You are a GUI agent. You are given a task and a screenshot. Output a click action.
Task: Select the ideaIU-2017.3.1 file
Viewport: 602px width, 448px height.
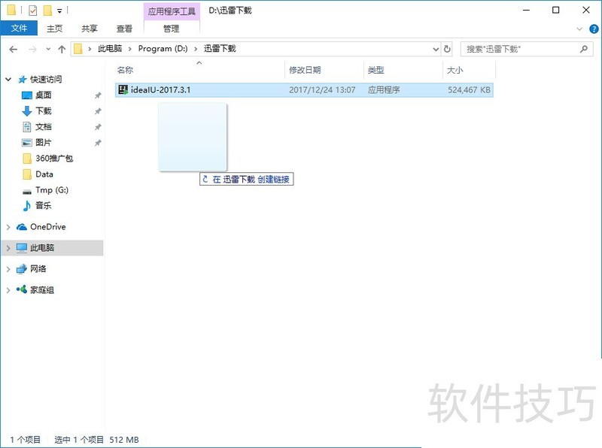click(x=304, y=90)
